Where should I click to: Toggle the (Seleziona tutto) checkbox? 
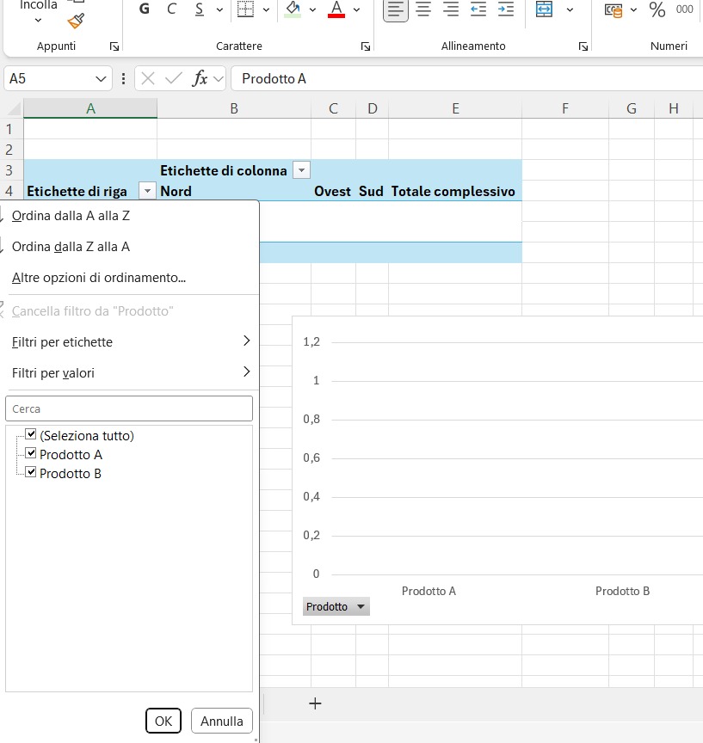click(x=31, y=435)
